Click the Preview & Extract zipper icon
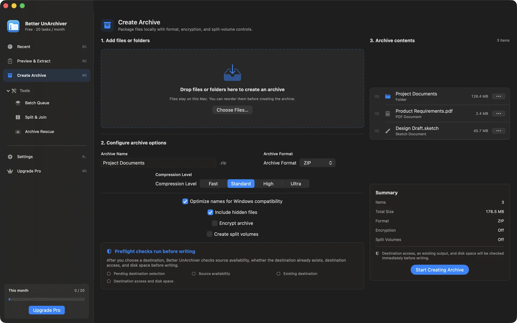 point(10,61)
